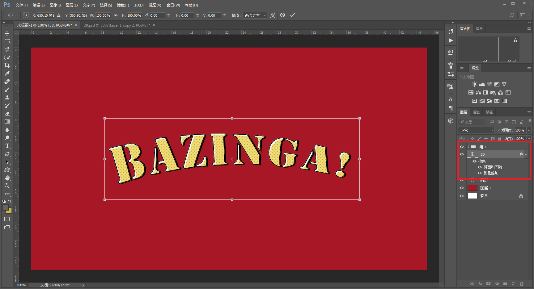Select the Hand tool
The height and width of the screenshot is (289, 534).
[7, 178]
